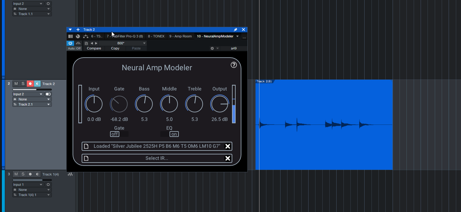Clear the selected IR
The height and width of the screenshot is (212, 461).
228,158
